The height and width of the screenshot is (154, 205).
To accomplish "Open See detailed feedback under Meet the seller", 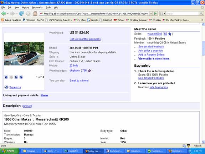I will pyautogui.click(x=151, y=47).
